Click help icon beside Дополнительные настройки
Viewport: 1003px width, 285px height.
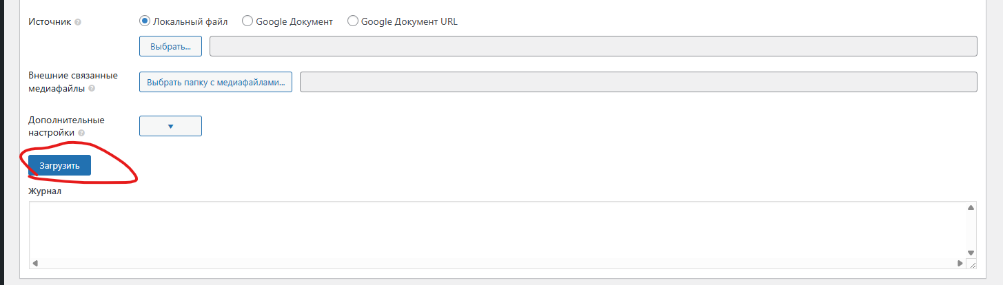[x=81, y=133]
